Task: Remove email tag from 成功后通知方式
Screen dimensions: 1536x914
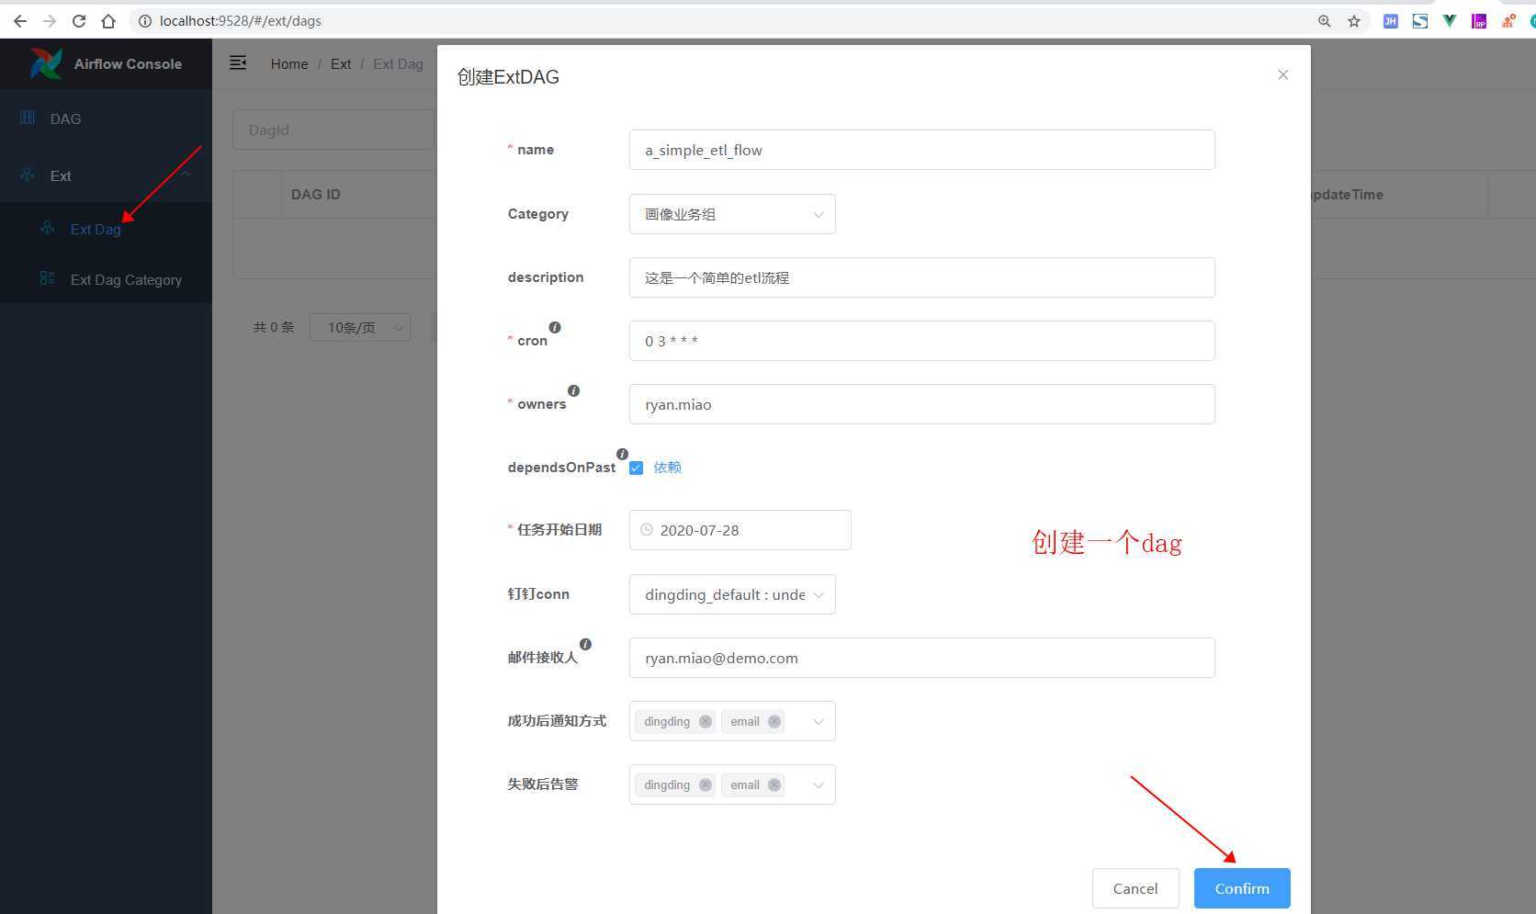Action: point(774,721)
